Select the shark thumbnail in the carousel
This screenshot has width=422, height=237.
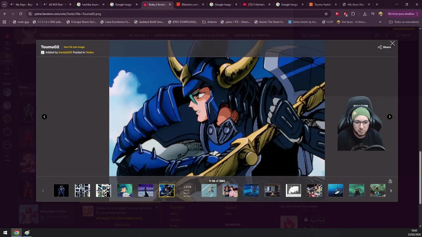[336, 191]
